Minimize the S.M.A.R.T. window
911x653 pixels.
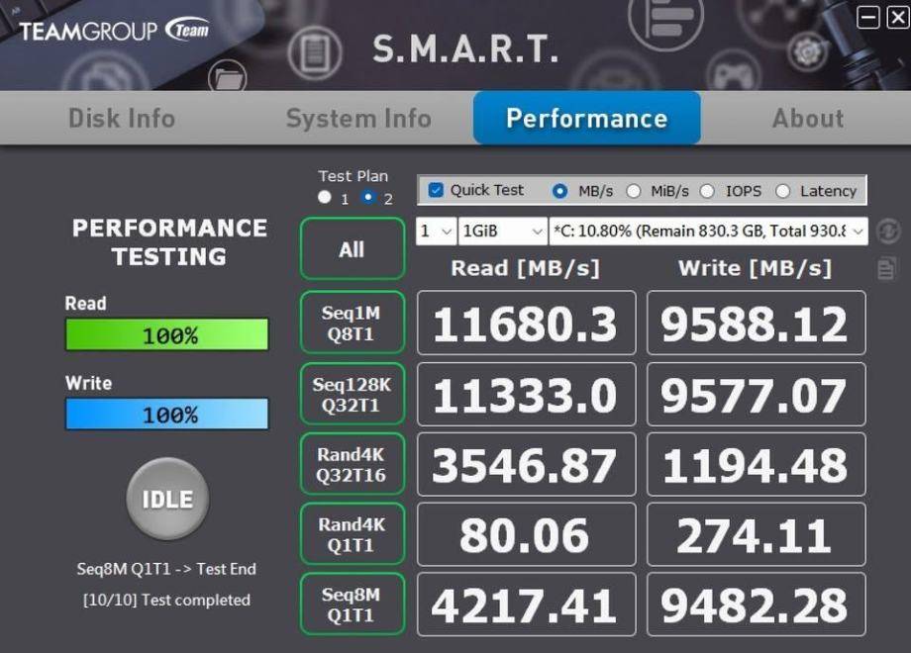868,17
